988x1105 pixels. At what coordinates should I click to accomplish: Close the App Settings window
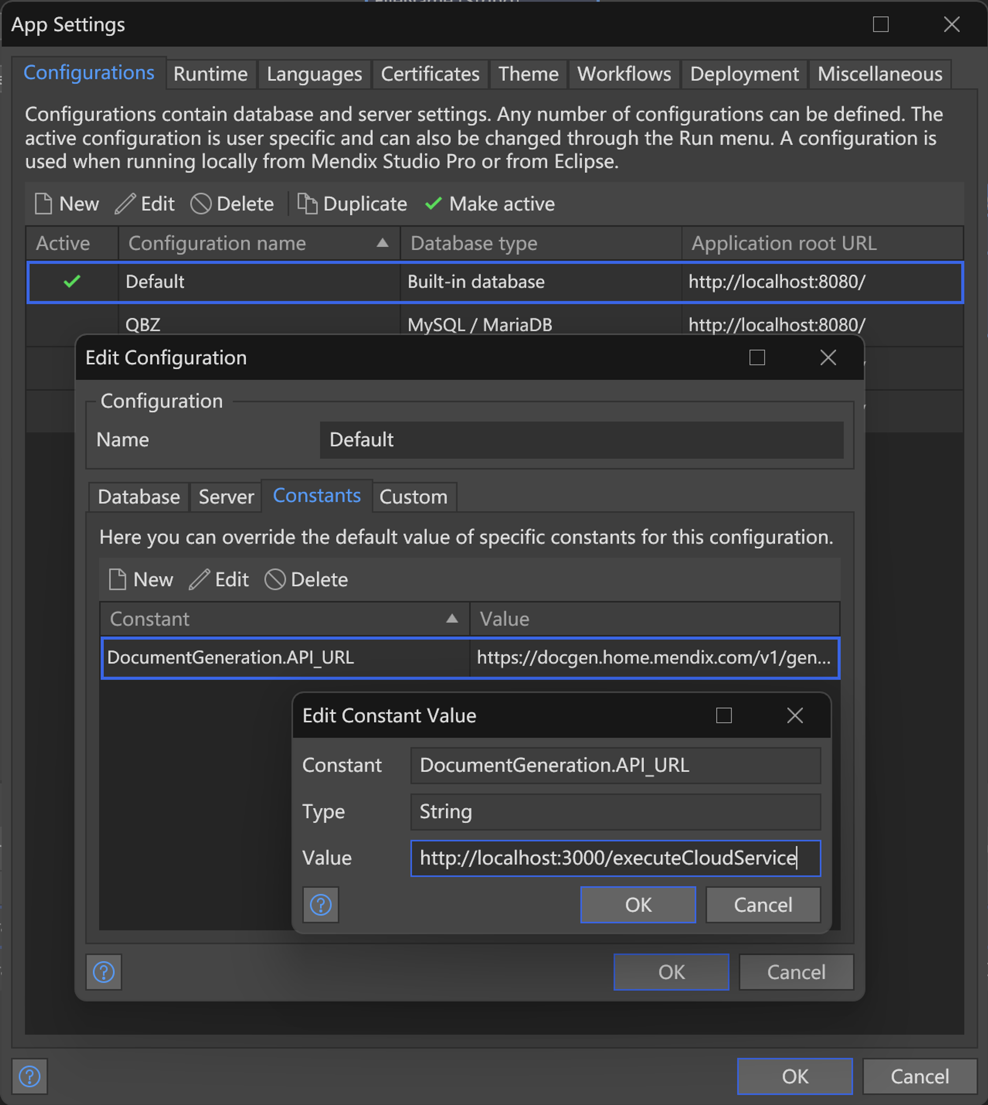pos(951,24)
